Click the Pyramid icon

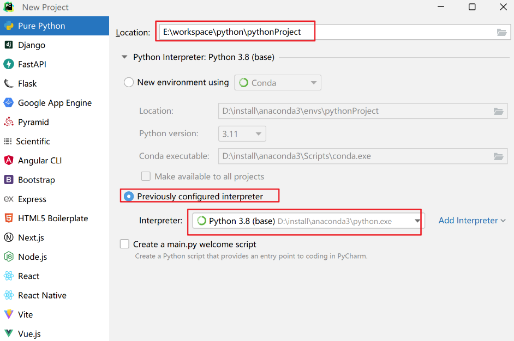coord(9,121)
